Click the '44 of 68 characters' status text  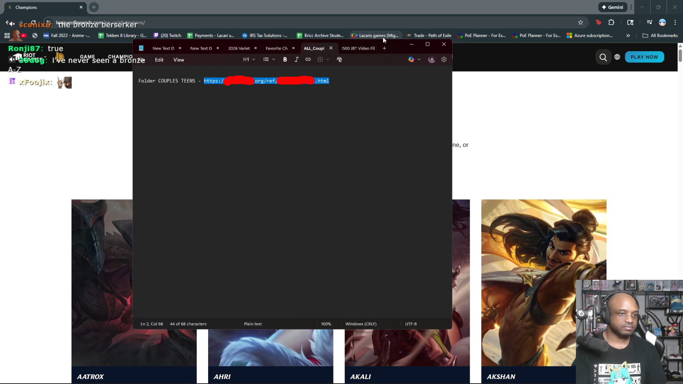(188, 324)
